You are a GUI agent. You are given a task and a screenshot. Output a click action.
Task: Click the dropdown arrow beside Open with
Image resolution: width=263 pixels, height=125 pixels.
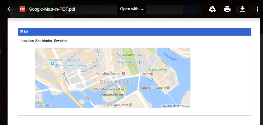click(143, 9)
